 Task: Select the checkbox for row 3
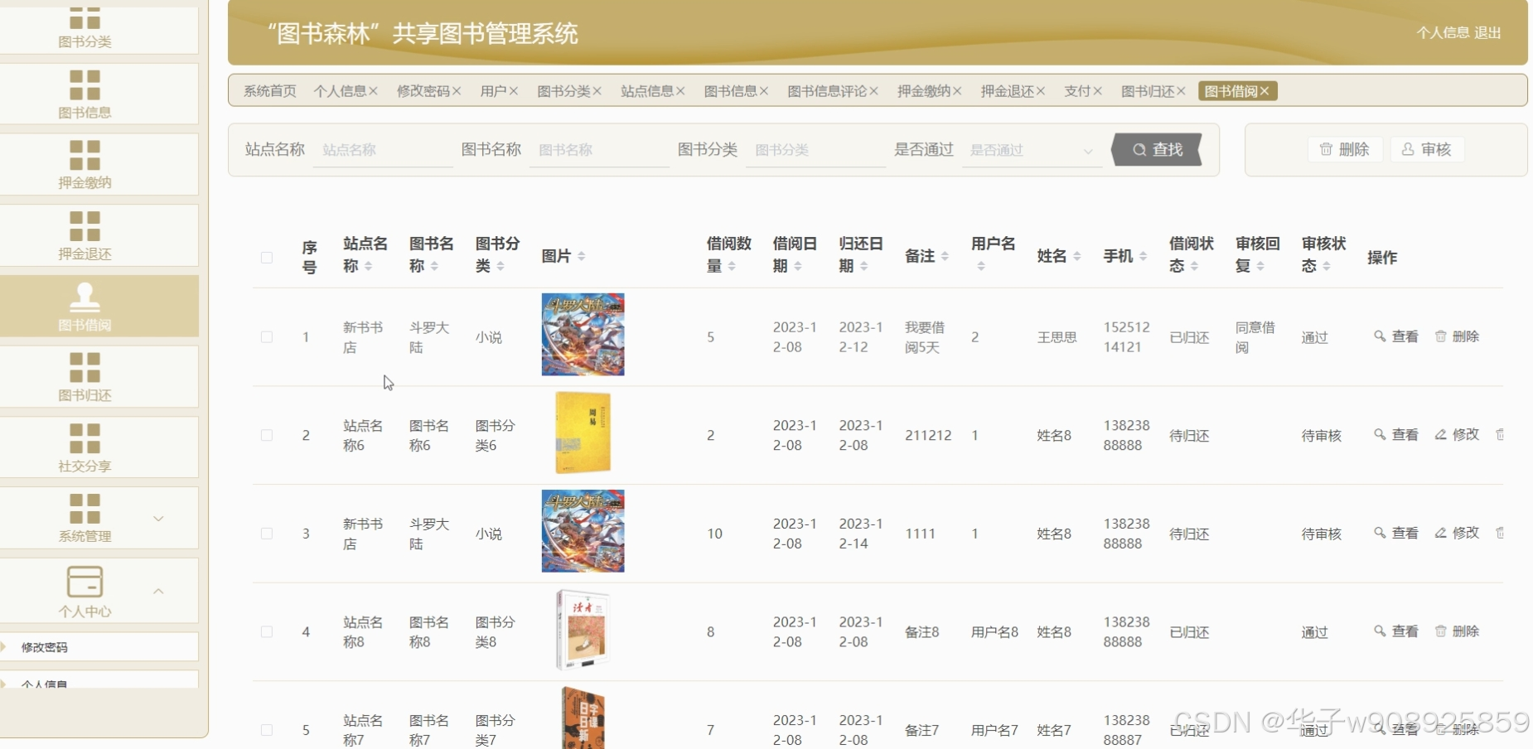point(267,534)
